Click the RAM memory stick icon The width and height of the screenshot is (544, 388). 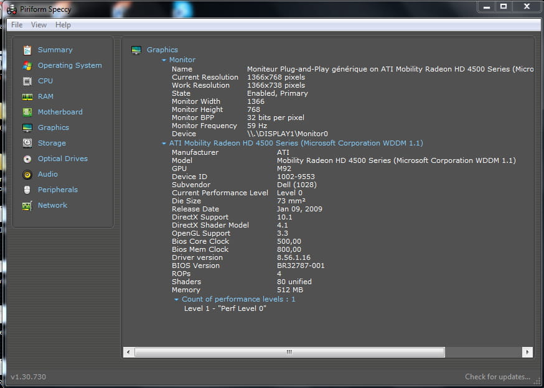pyautogui.click(x=27, y=97)
